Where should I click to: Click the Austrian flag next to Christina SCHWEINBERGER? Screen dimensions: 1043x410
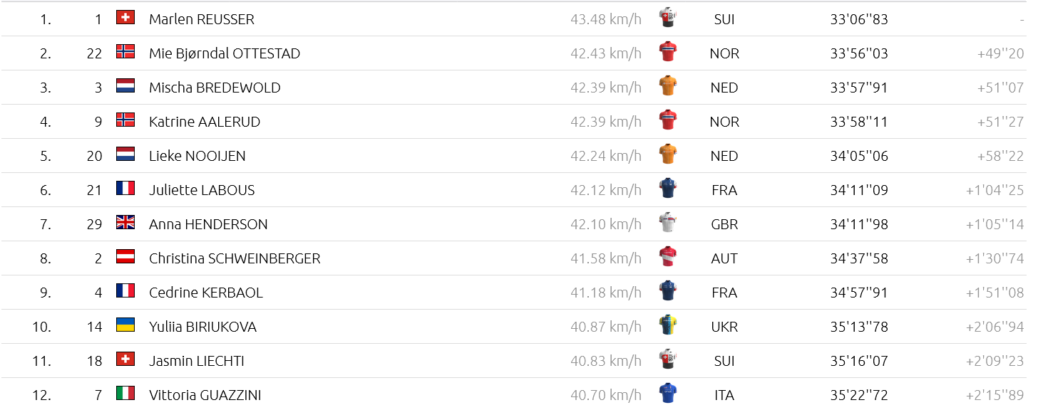(125, 257)
